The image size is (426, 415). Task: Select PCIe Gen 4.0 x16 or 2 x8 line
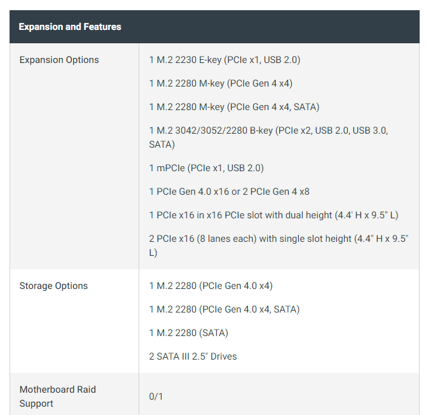pos(229,192)
